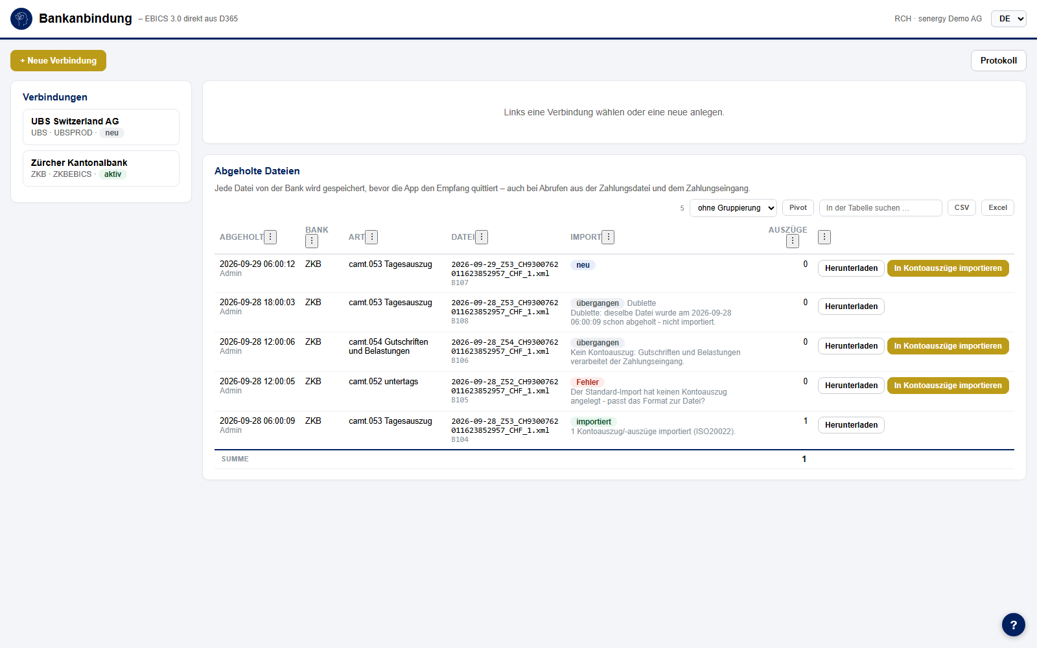Click the Bankanbindung app logo icon
The width and height of the screenshot is (1037, 648).
(x=21, y=19)
